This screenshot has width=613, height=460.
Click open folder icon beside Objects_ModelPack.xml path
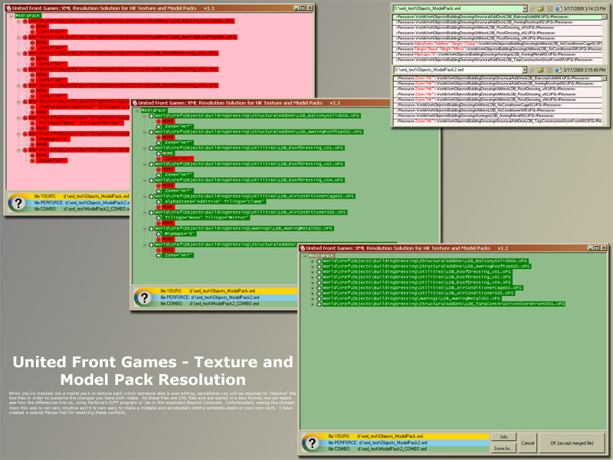(541, 8)
